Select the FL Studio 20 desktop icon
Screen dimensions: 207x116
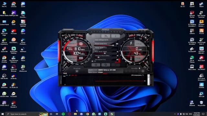pos(14,85)
